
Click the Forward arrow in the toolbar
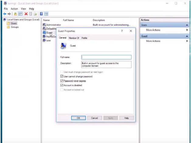coord(9,14)
